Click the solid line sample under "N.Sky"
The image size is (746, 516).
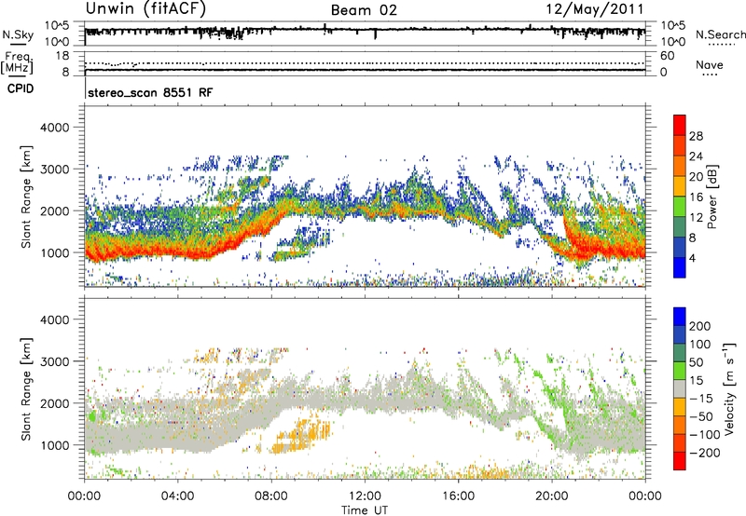pyautogui.click(x=18, y=45)
